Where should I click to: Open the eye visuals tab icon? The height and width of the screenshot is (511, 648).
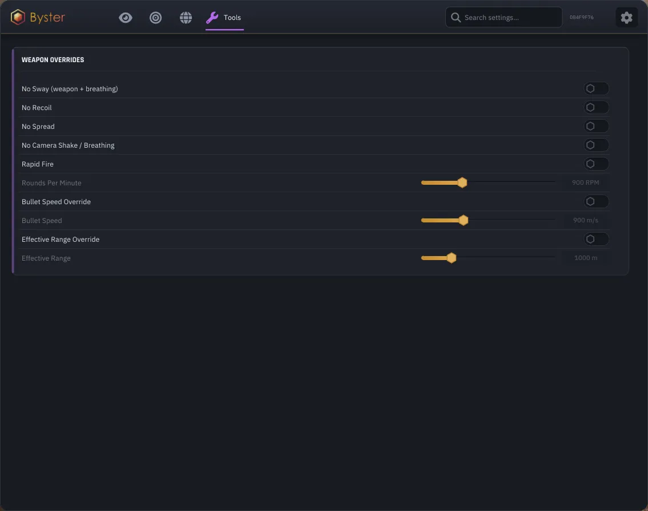[x=125, y=18]
